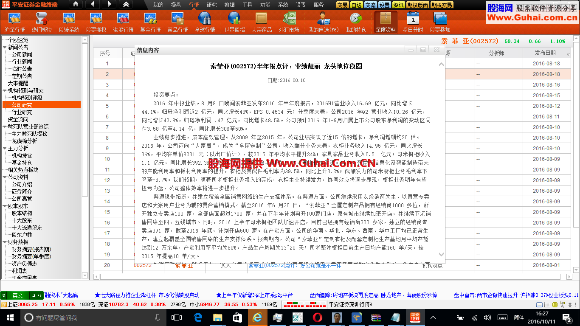The height and width of the screenshot is (326, 580).
Task: Open 外汇市场 forex icon
Action: coord(289,22)
